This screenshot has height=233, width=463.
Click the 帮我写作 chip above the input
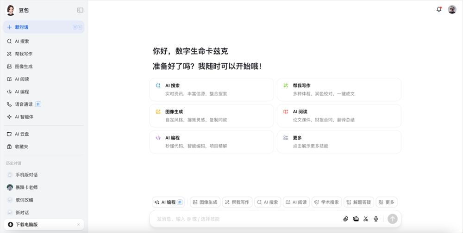tap(238, 202)
